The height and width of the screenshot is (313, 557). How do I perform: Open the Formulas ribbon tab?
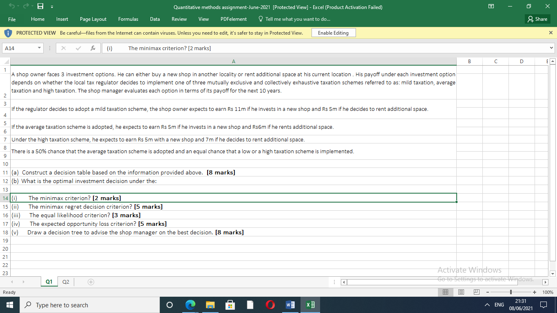click(x=128, y=19)
